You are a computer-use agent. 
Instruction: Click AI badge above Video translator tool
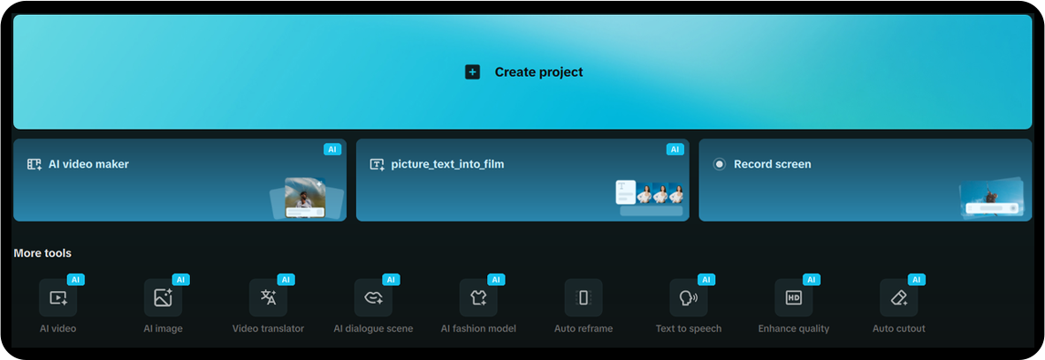point(286,280)
